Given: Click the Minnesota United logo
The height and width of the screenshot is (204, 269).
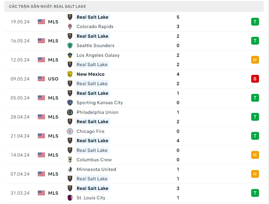Looking at the screenshot, I should (x=70, y=169).
